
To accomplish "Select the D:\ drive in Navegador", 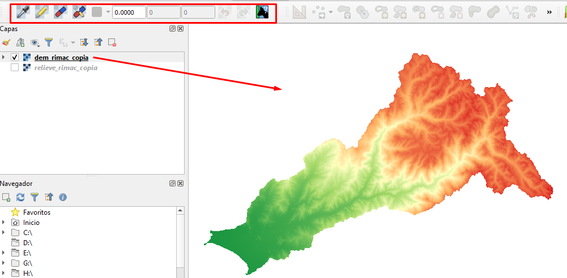I will [x=28, y=242].
